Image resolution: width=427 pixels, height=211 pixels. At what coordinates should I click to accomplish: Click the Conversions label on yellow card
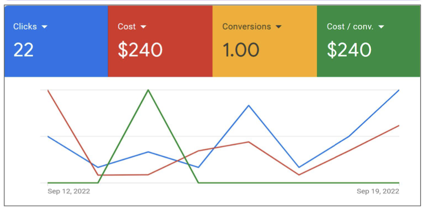[246, 27]
